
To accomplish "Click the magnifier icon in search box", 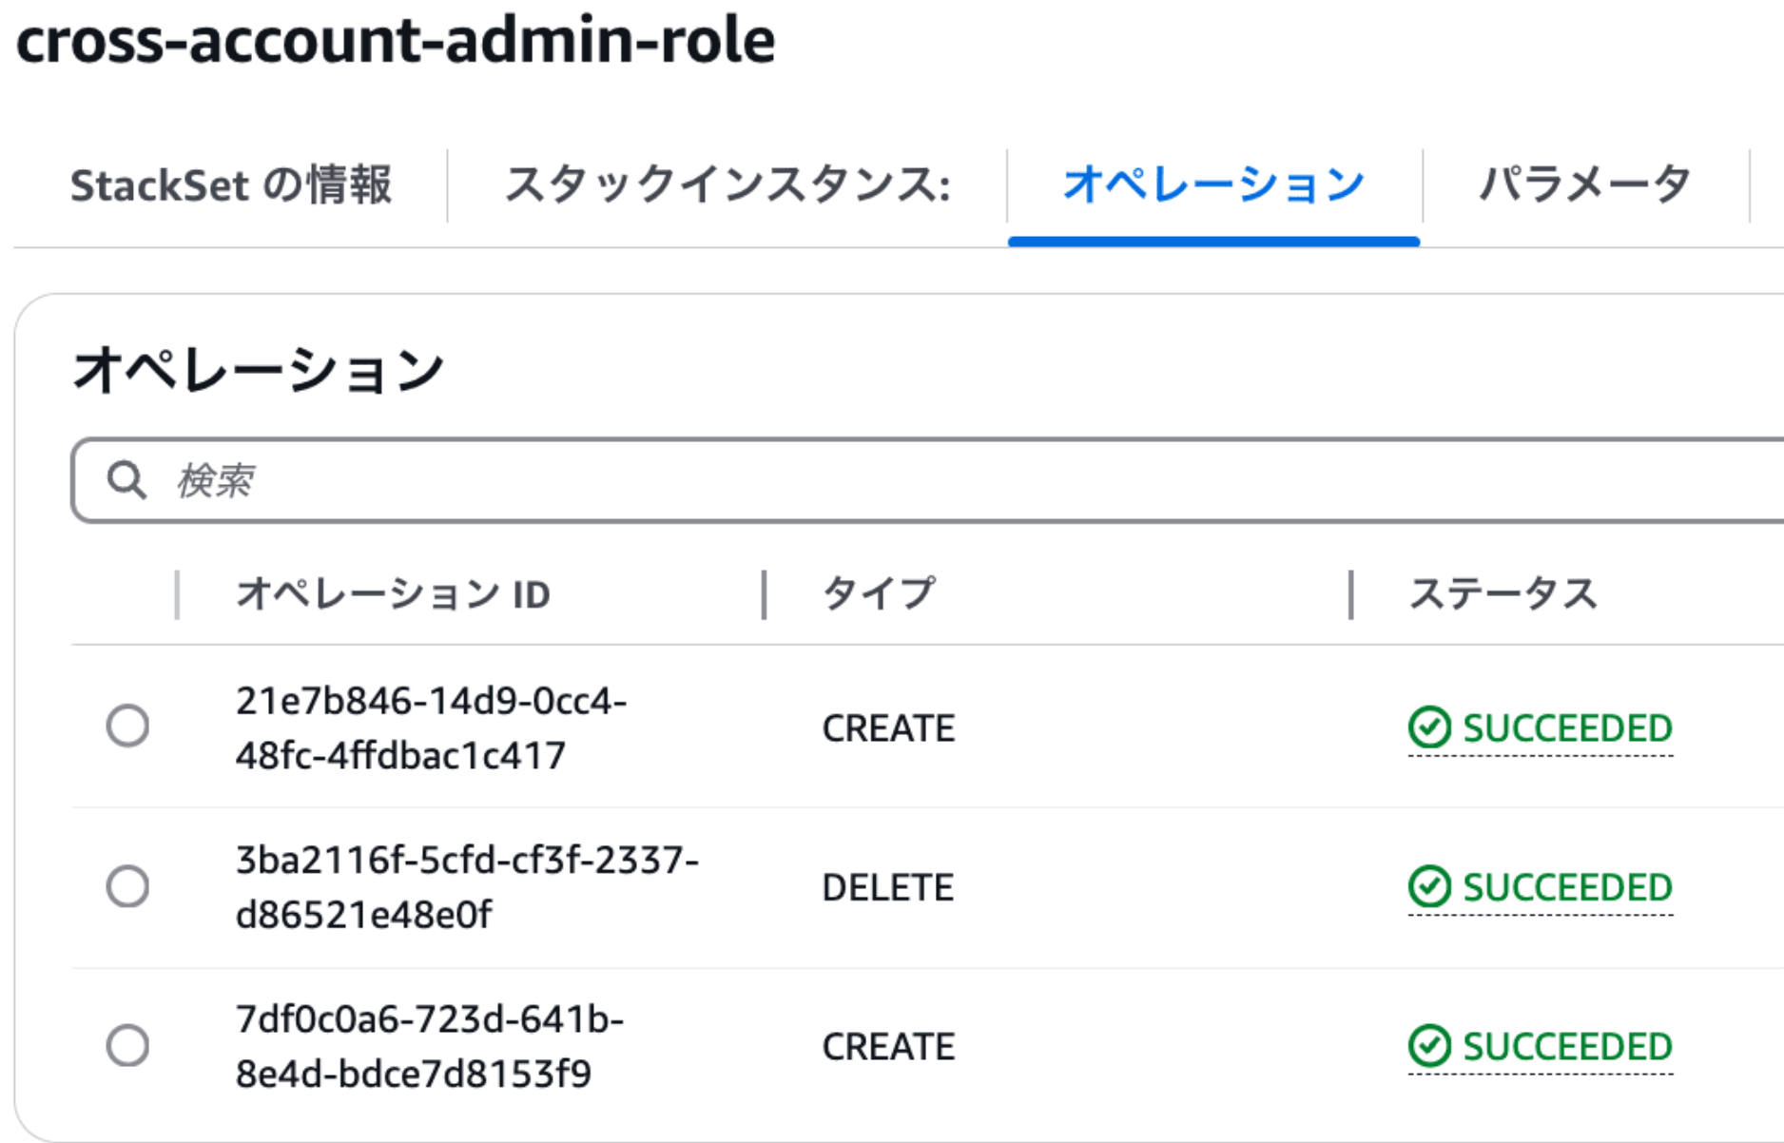I will pyautogui.click(x=126, y=480).
